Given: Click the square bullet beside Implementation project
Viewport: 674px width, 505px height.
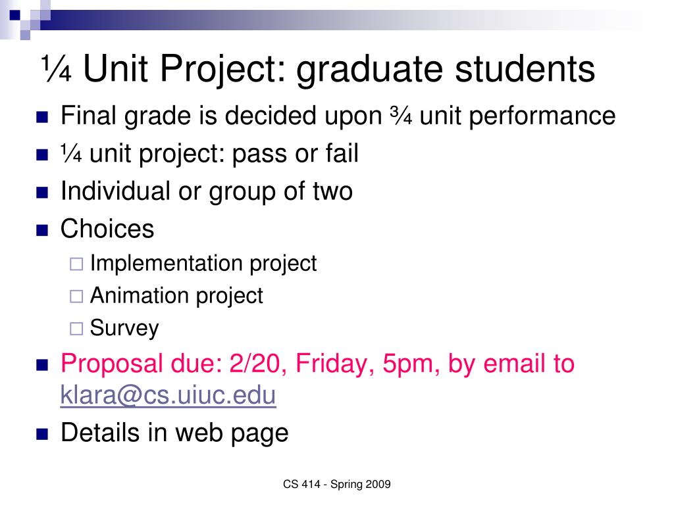Looking at the screenshot, I should click(76, 264).
